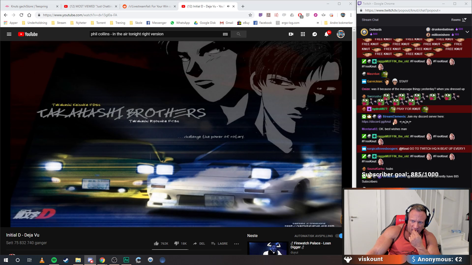472x265 pixels.
Task: Open YouTube notifications bell
Action: pyautogui.click(x=327, y=34)
